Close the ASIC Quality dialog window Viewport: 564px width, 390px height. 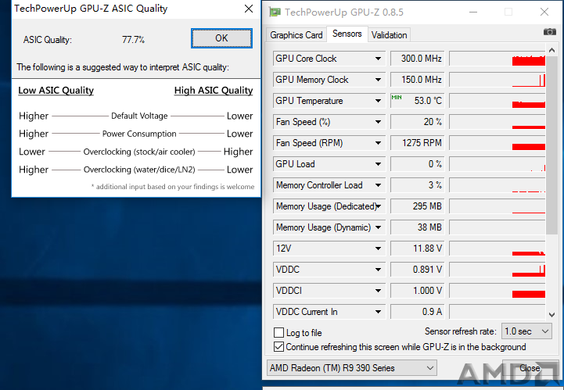tap(249, 9)
